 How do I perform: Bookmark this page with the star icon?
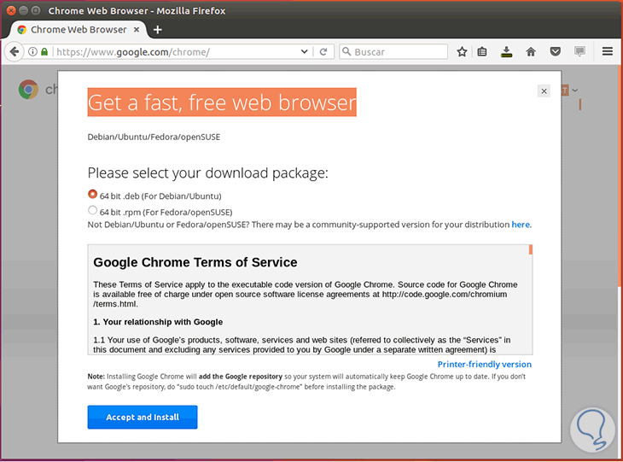pyautogui.click(x=463, y=52)
